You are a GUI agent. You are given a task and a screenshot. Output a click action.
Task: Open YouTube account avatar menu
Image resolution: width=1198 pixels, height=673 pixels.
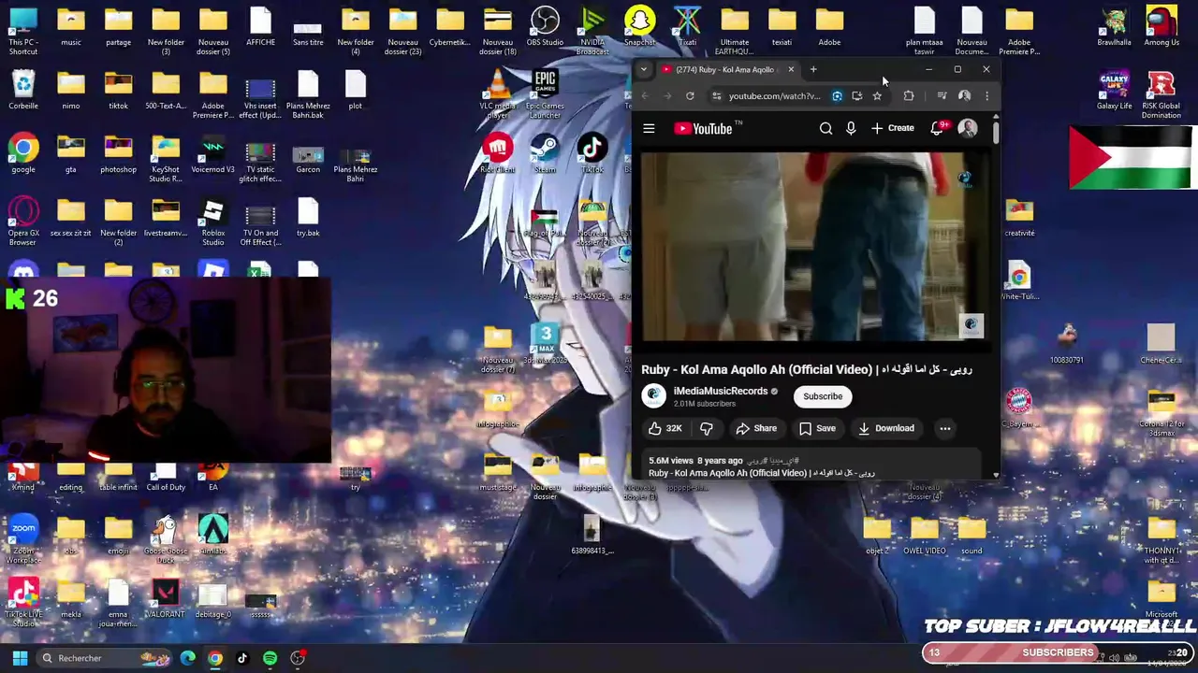click(x=968, y=128)
